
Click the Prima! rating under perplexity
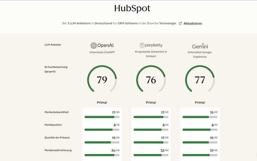pos(151,103)
